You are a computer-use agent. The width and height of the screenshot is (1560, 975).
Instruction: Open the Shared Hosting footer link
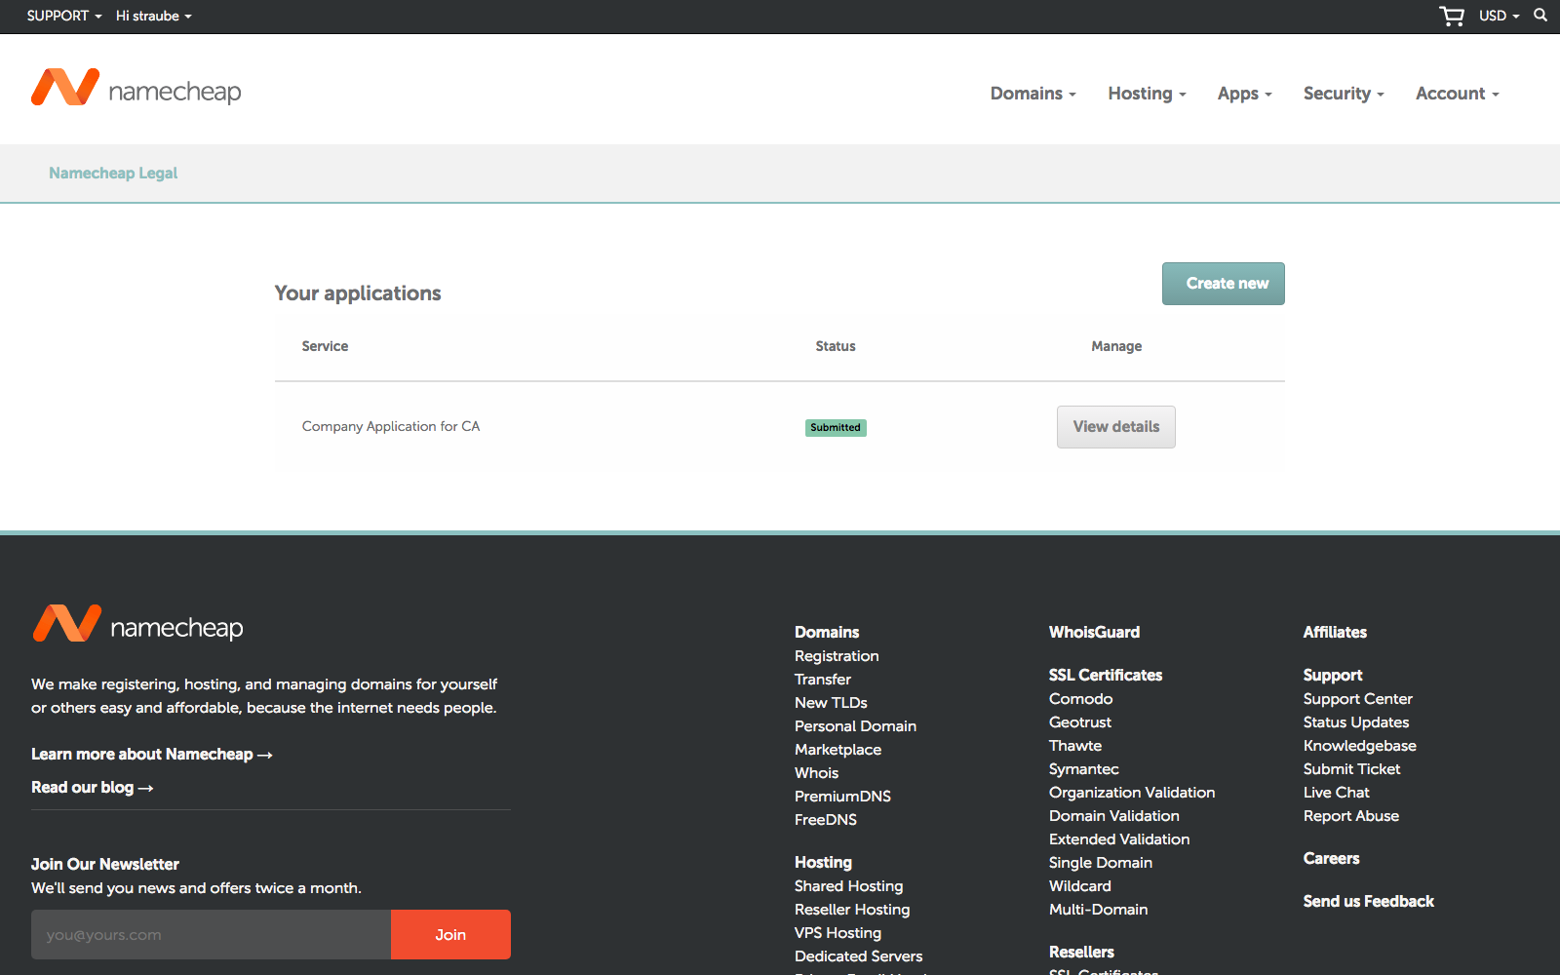[x=848, y=886]
